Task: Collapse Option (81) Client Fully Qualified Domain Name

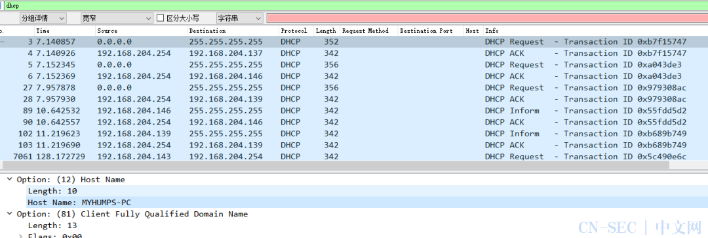Action: (x=9, y=214)
